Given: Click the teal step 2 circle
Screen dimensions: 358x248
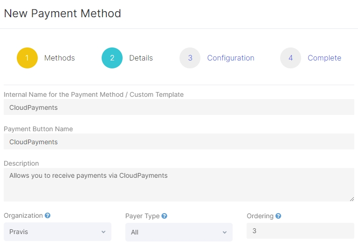Looking at the screenshot, I should pos(112,58).
